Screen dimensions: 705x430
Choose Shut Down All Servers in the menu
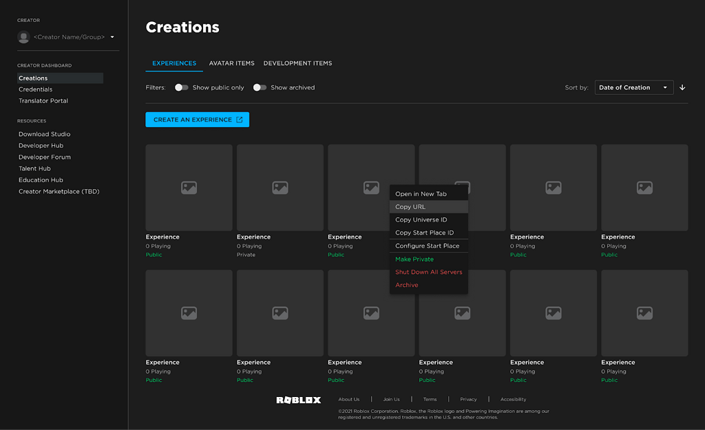(x=428, y=272)
